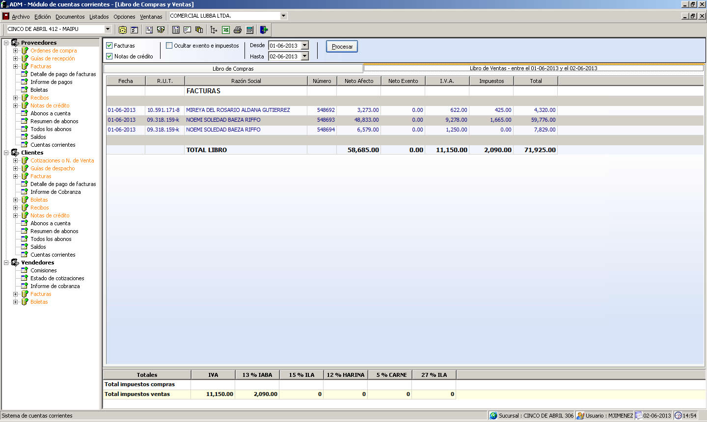Open the COMERCIAL LUBBA LTDA. company dropdown

(x=283, y=16)
